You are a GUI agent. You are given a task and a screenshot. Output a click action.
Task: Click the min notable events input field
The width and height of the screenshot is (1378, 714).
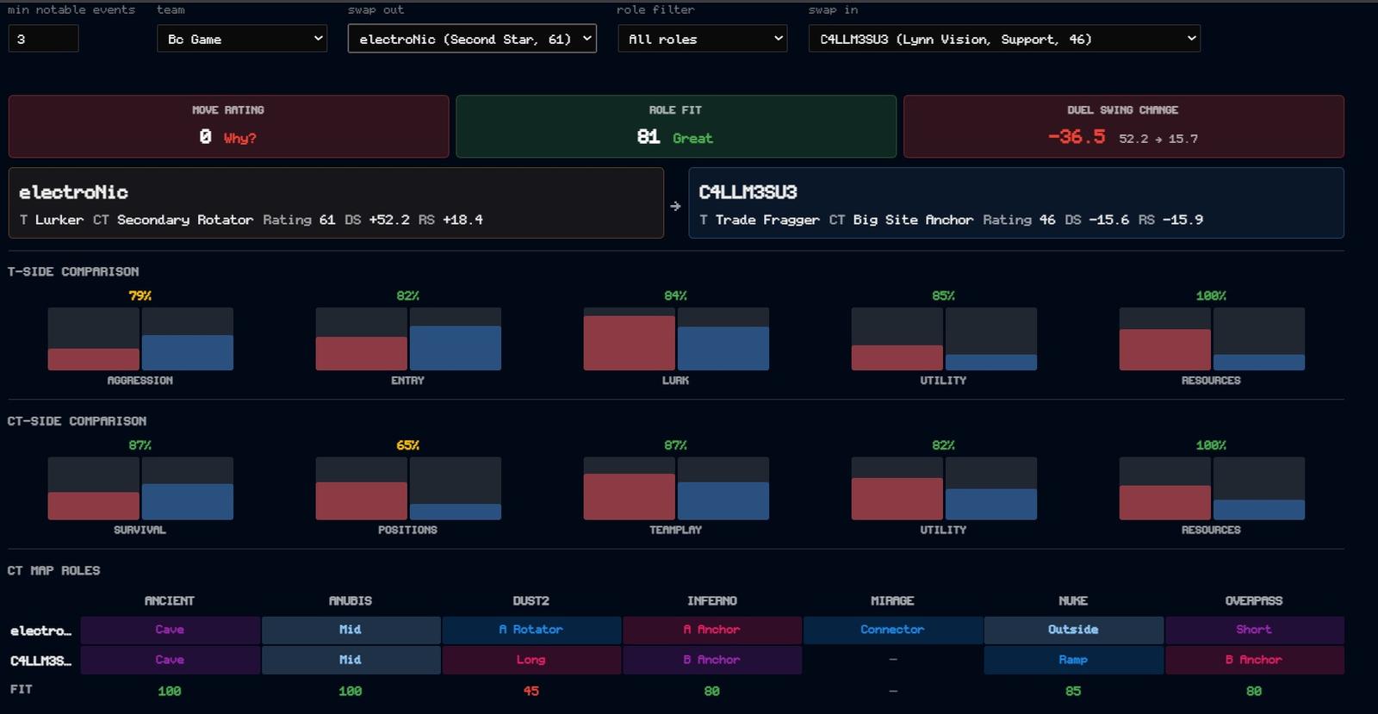pos(43,39)
